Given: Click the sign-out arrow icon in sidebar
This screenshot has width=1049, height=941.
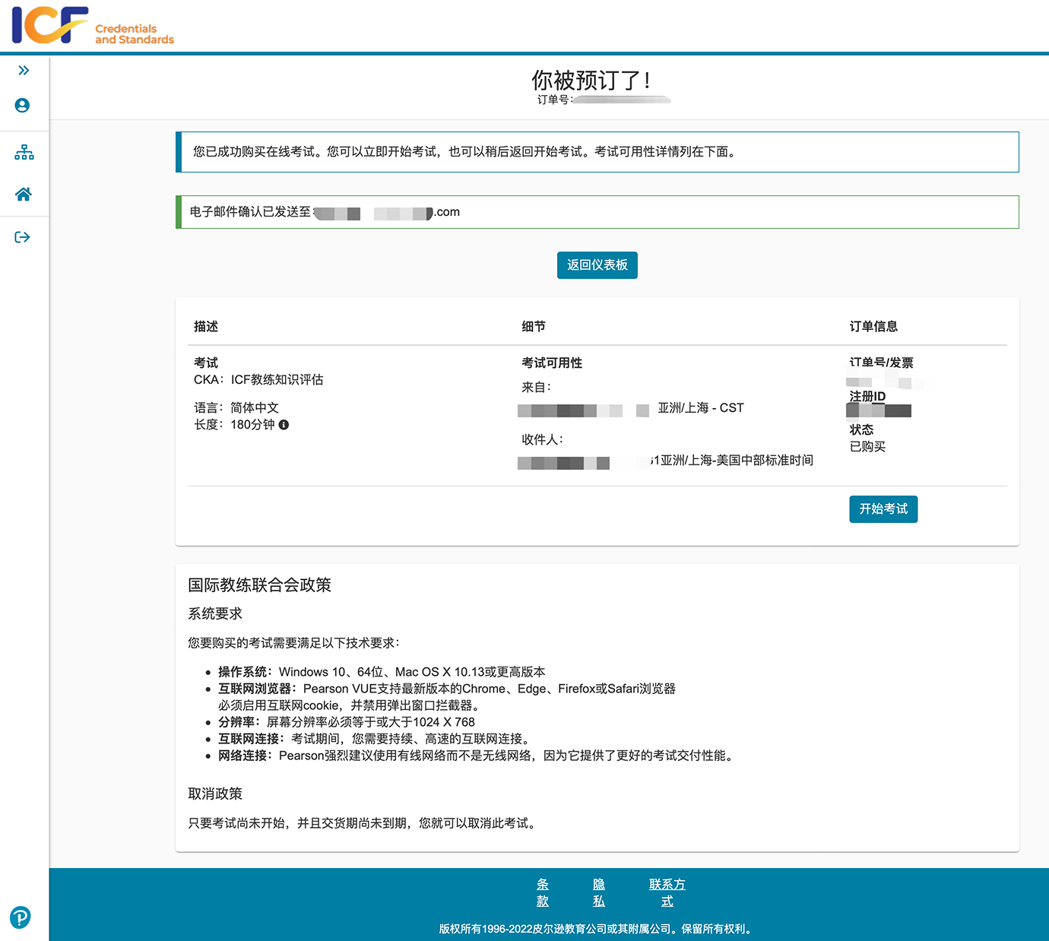Looking at the screenshot, I should pos(23,238).
